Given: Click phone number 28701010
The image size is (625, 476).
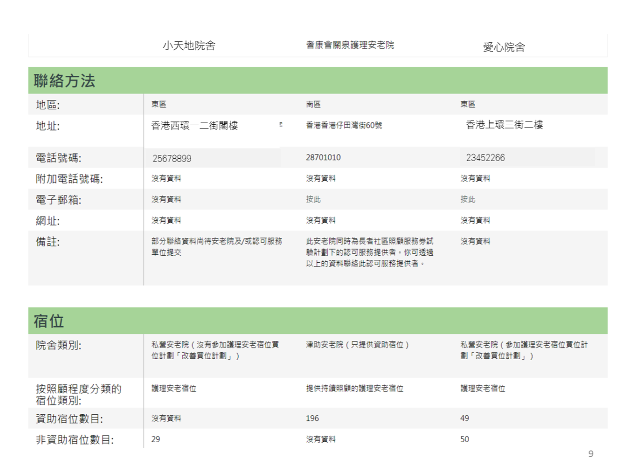Looking at the screenshot, I should (323, 157).
